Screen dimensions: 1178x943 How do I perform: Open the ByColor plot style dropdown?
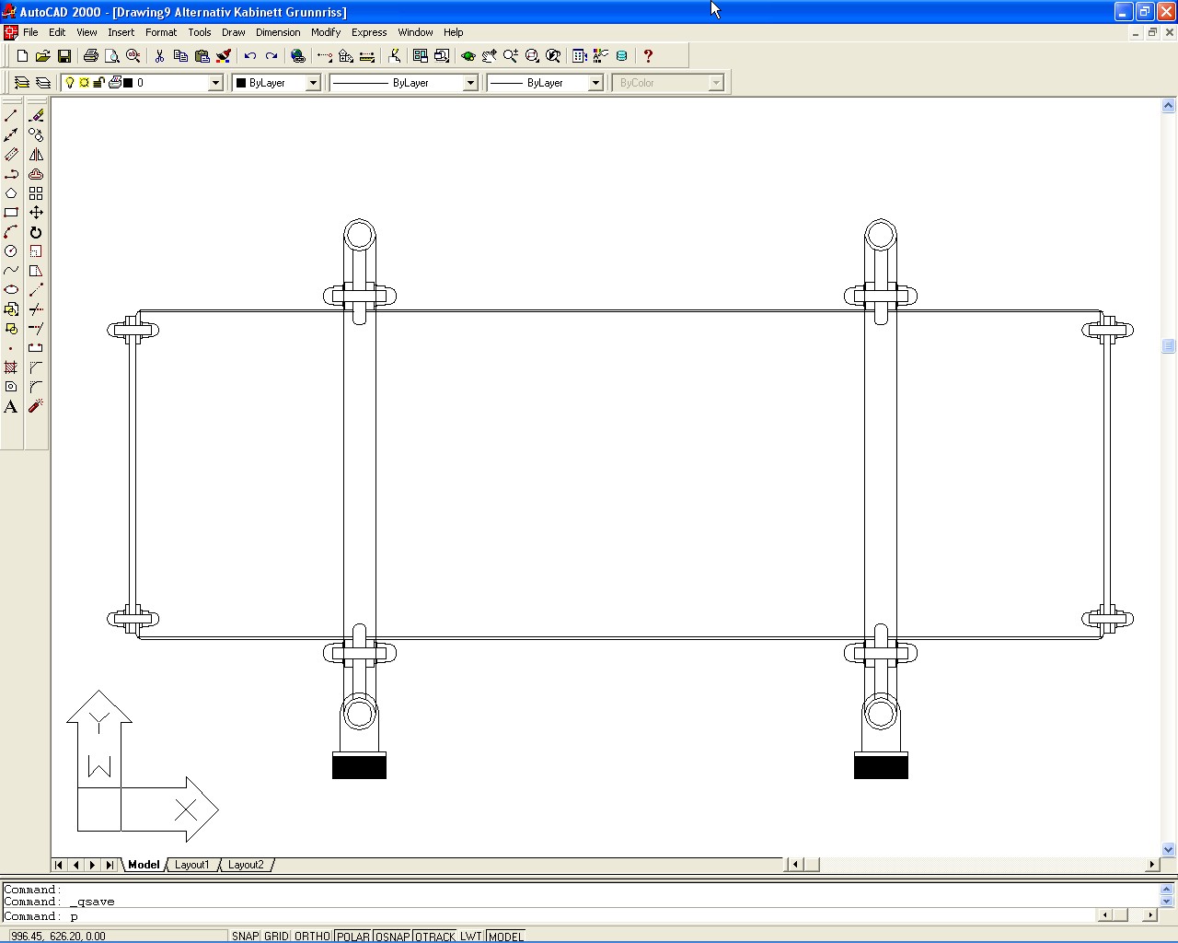point(716,83)
